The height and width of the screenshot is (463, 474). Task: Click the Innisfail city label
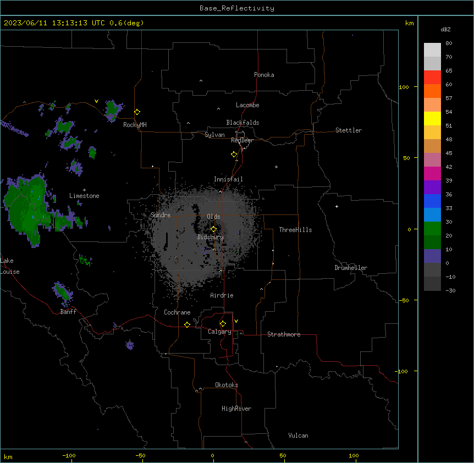coord(228,179)
